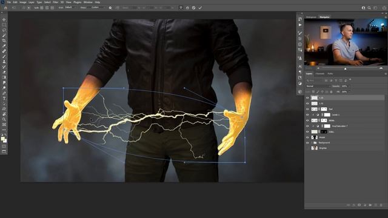Select the Clone Stamp tool

pyautogui.click(x=4, y=62)
